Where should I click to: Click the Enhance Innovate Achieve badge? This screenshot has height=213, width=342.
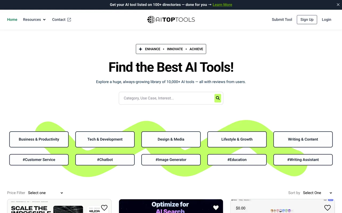pyautogui.click(x=171, y=49)
